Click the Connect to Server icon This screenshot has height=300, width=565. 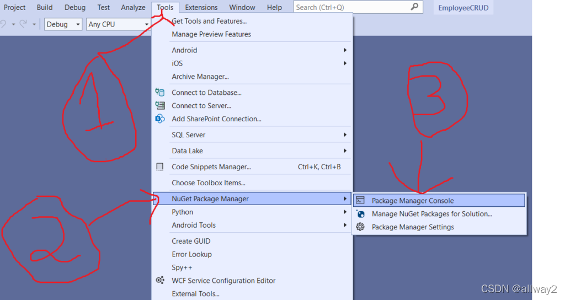159,105
